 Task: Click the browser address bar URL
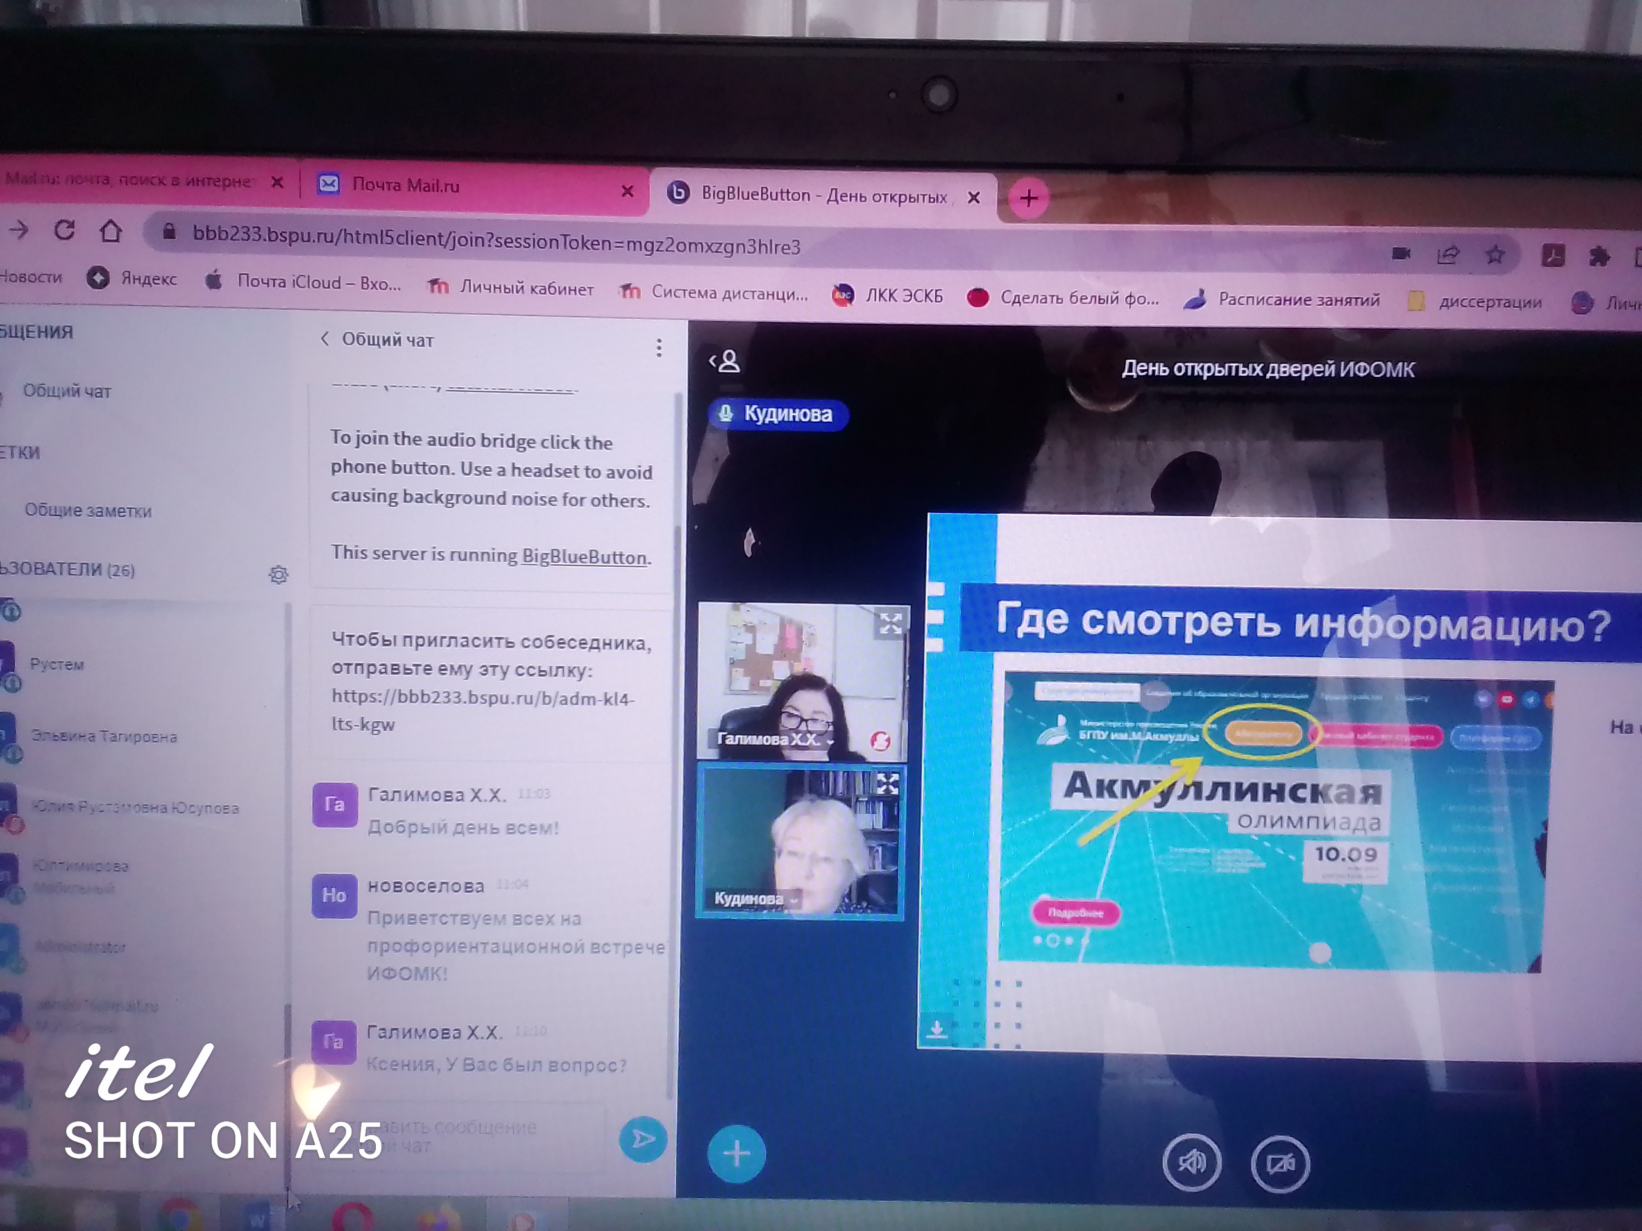[x=496, y=241]
